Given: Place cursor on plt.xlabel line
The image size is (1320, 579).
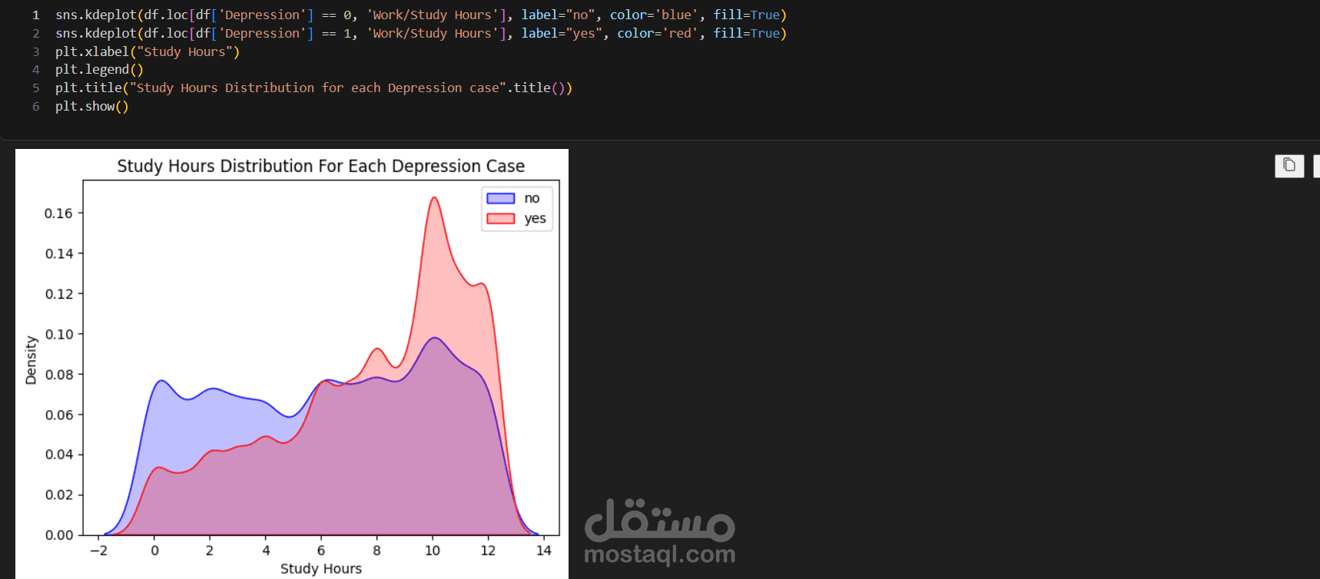Looking at the screenshot, I should click(148, 51).
